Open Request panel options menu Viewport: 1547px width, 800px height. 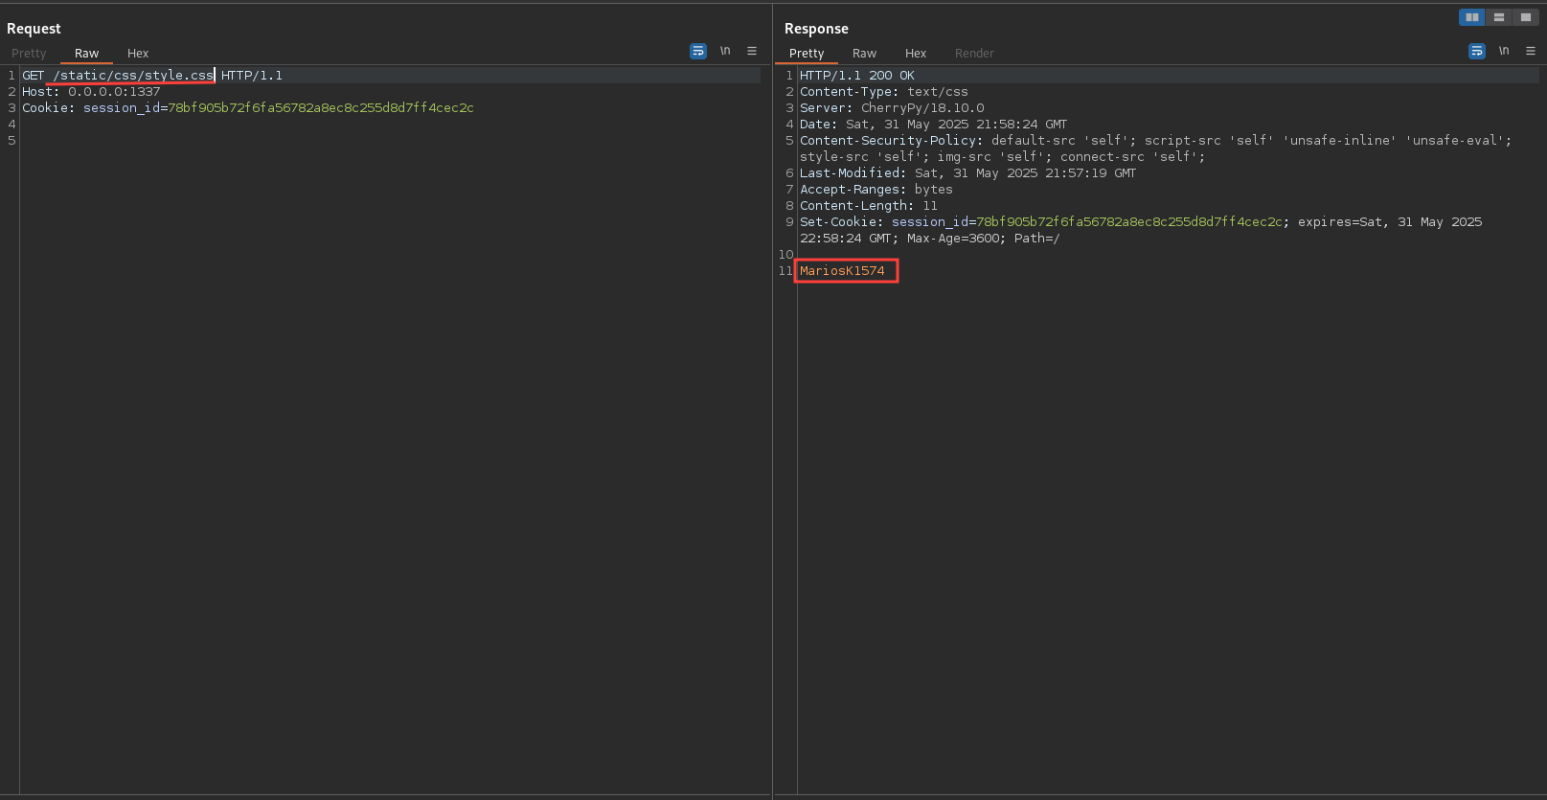tap(752, 52)
